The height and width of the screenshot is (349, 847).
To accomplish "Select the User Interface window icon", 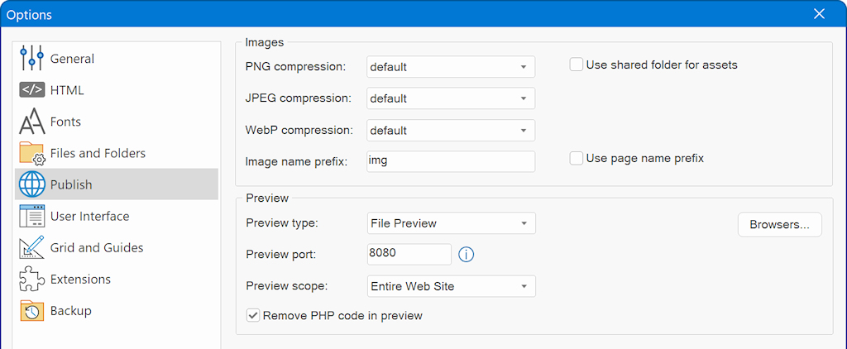I will pyautogui.click(x=31, y=217).
